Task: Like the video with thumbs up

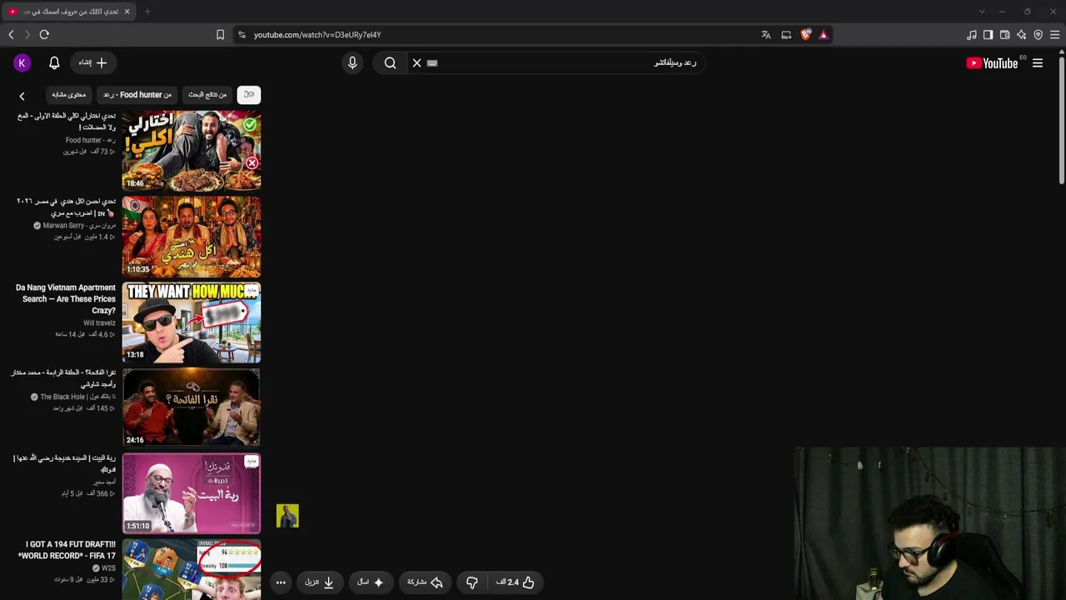Action: (515, 582)
